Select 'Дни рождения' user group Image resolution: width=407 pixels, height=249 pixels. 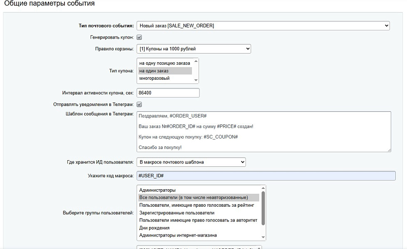tap(199, 228)
